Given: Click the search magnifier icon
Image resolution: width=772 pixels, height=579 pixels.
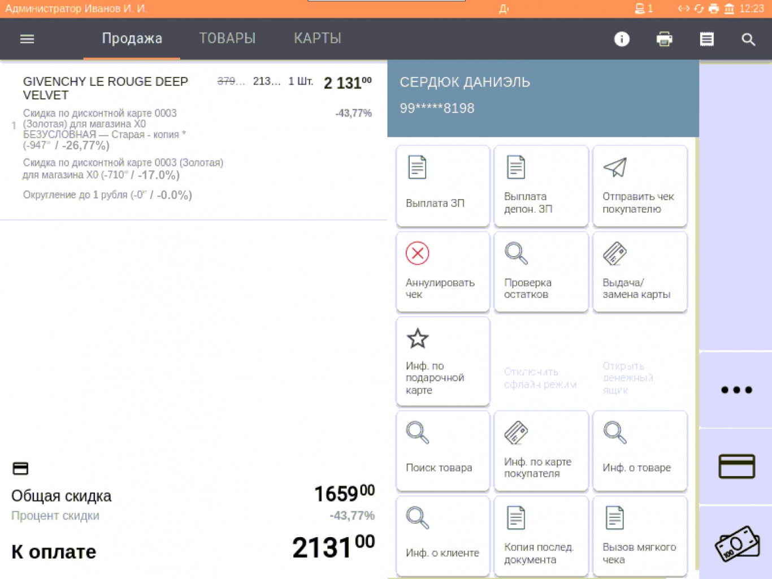Looking at the screenshot, I should pos(748,39).
